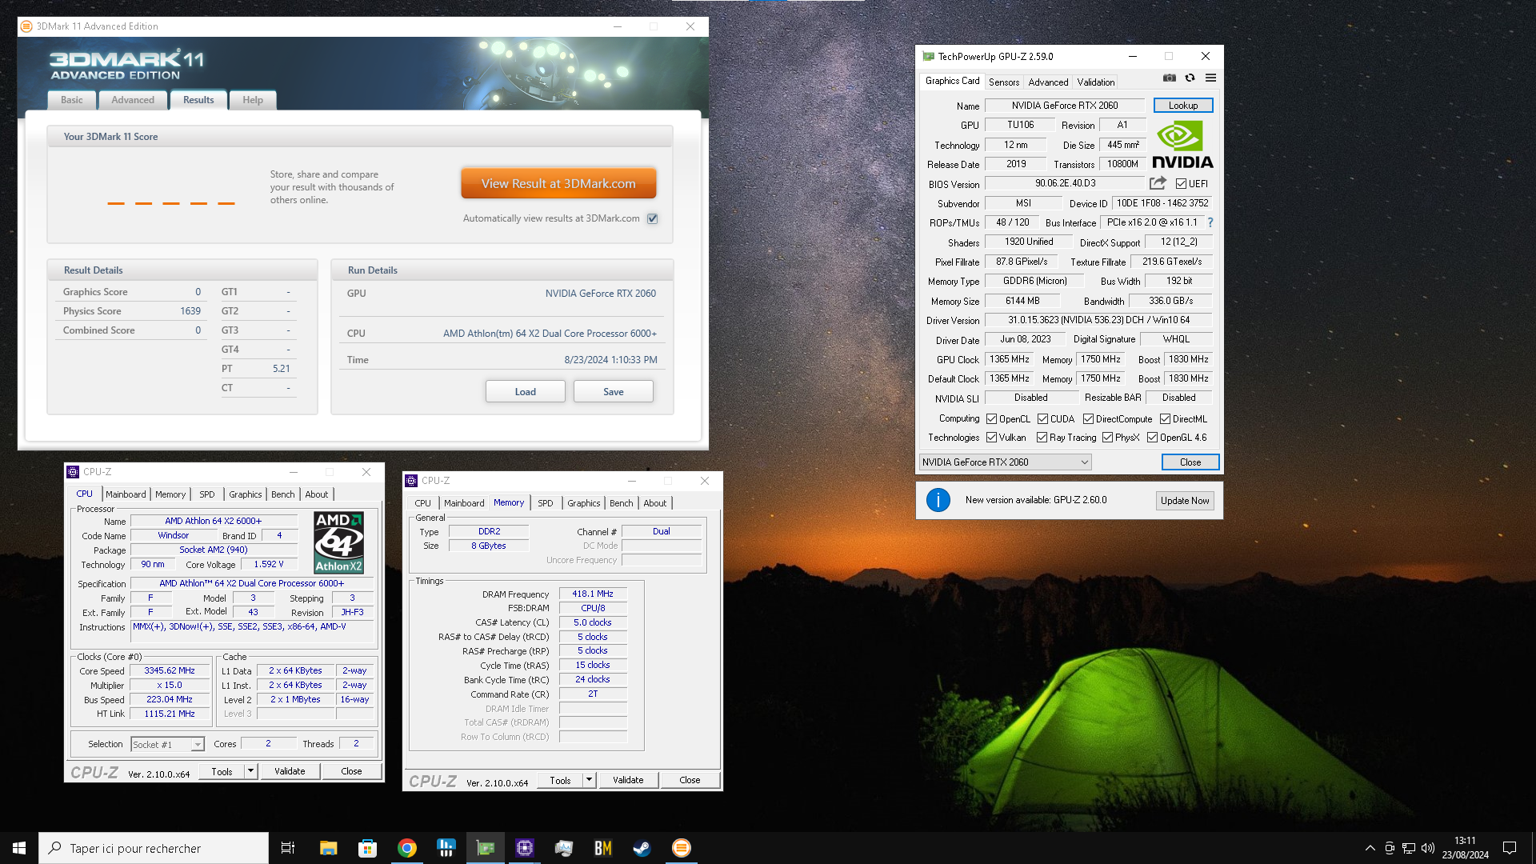Click the Windows search box on taskbar

pyautogui.click(x=154, y=848)
